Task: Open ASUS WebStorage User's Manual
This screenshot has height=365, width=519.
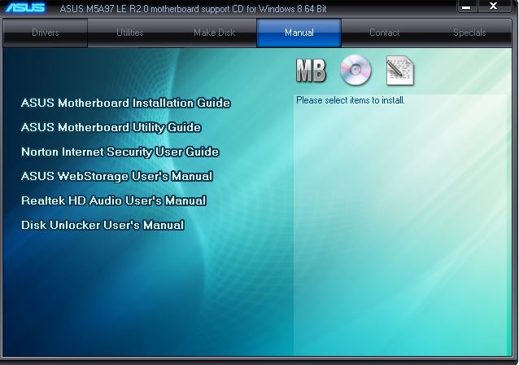Action: click(x=116, y=176)
